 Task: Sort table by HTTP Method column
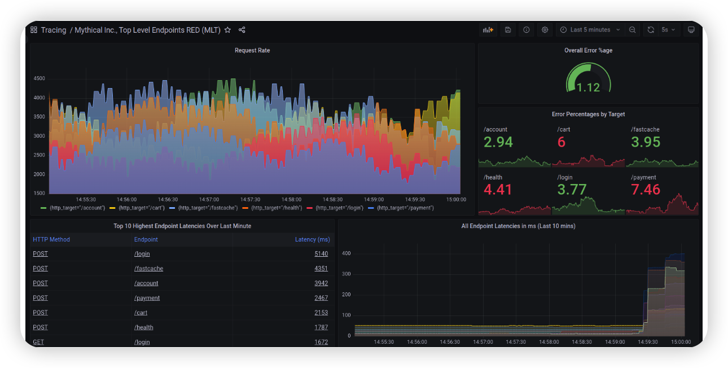coord(51,239)
